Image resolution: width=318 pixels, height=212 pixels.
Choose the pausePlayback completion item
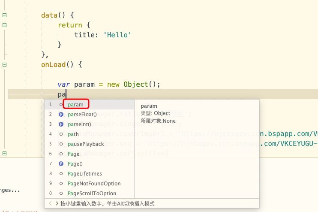coord(86,144)
